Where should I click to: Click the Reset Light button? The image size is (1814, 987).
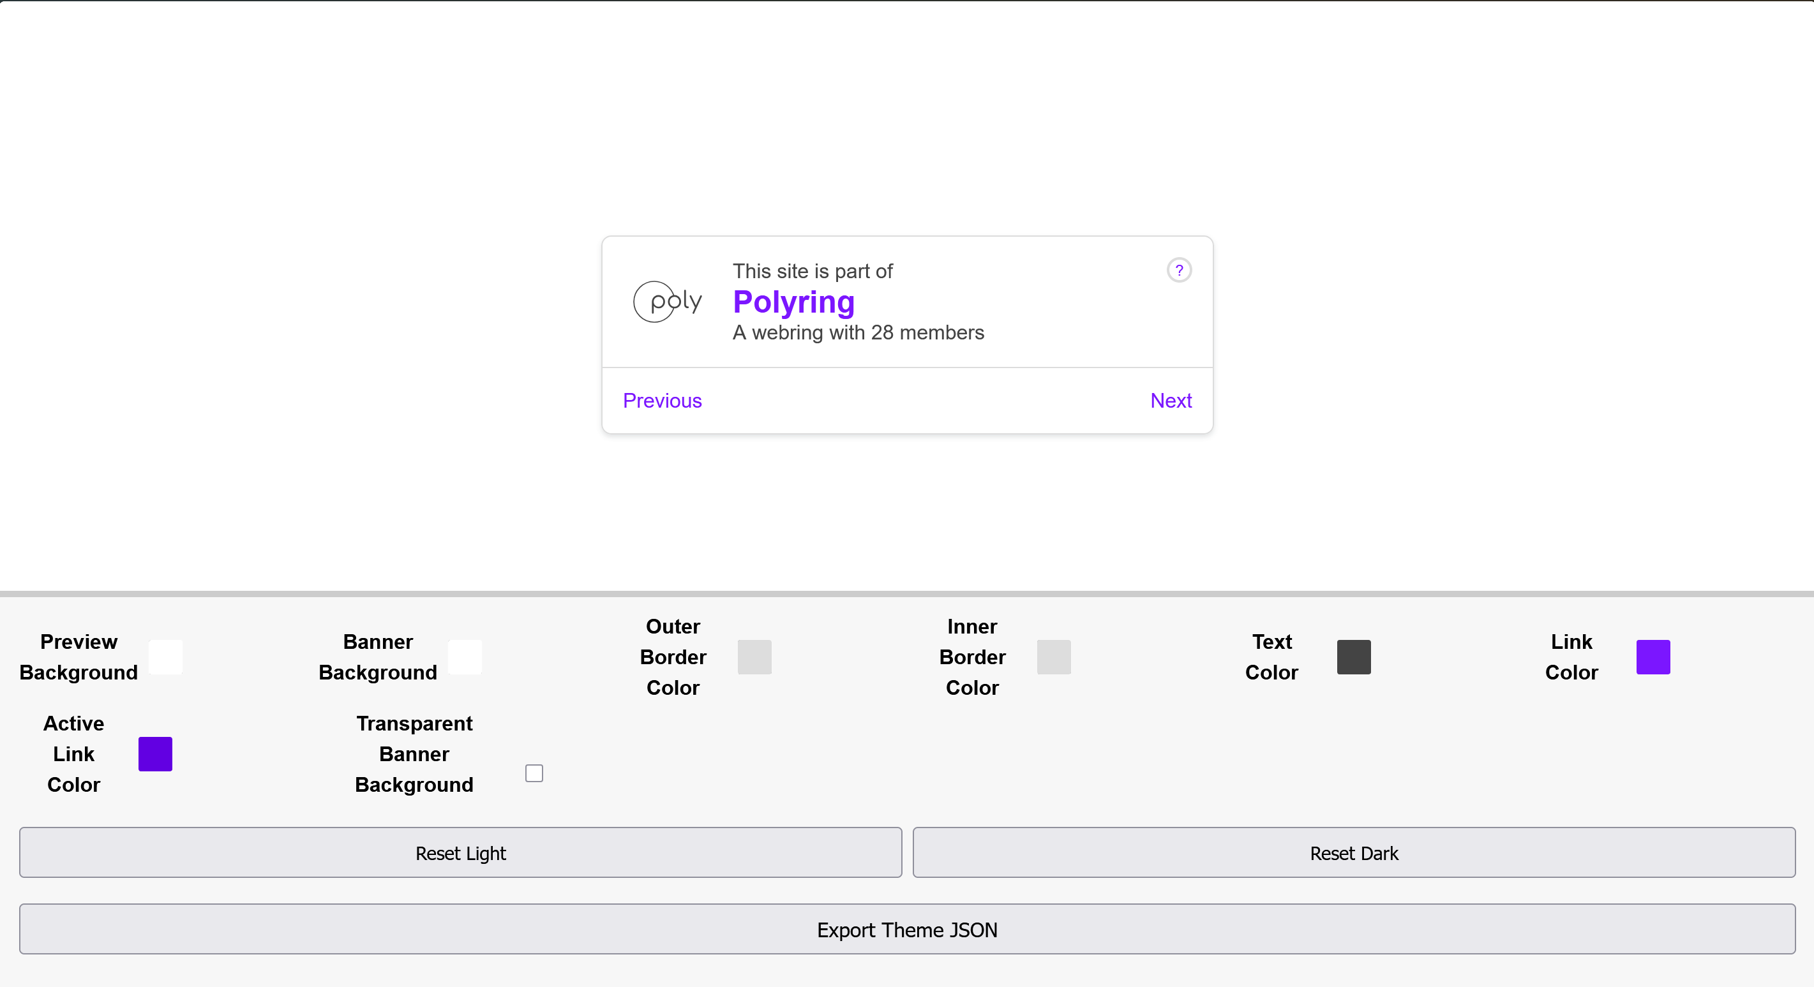tap(461, 852)
